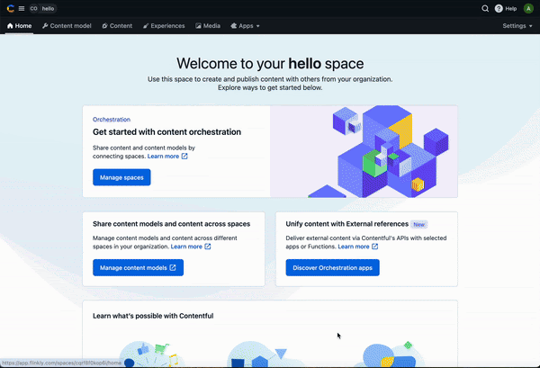Image resolution: width=540 pixels, height=368 pixels.
Task: Click the pen icon beside Content
Action: pos(104,26)
